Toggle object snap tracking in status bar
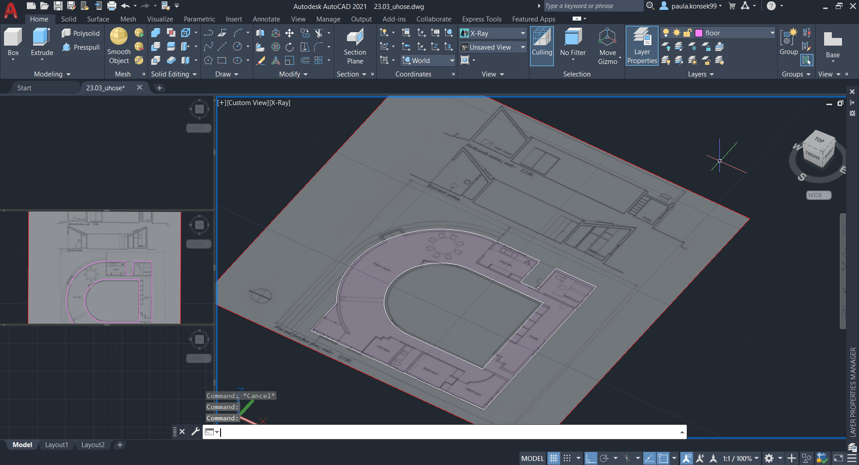 [649, 458]
